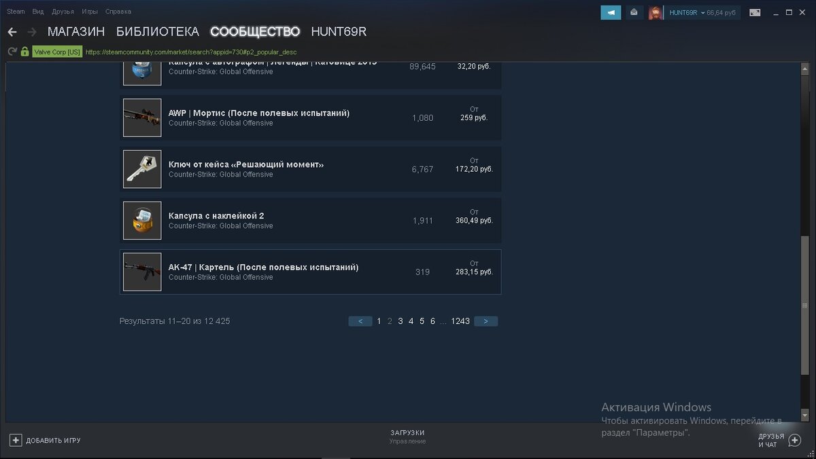This screenshot has height=459, width=816.
Task: Reload the page with the refresh icon
Action: click(x=12, y=52)
